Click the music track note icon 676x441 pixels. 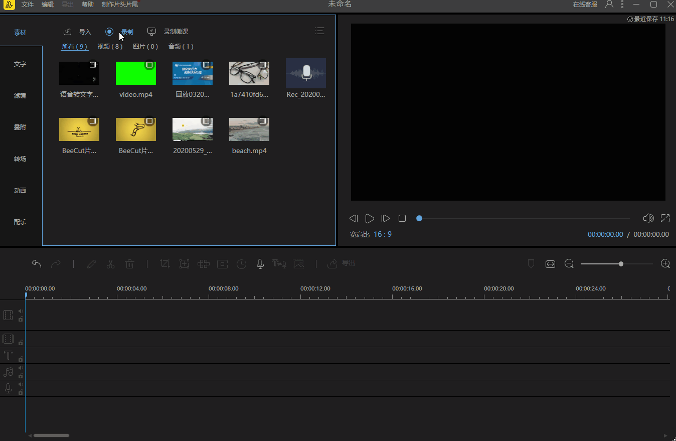click(8, 372)
